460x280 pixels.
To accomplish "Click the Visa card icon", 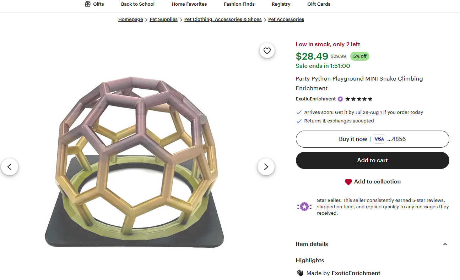I will 379,139.
